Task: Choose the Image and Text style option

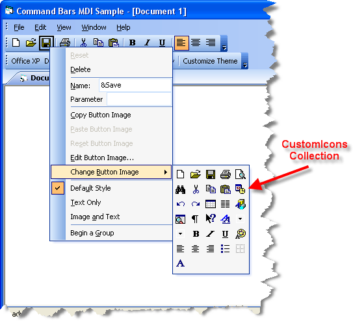Action: pos(111,217)
